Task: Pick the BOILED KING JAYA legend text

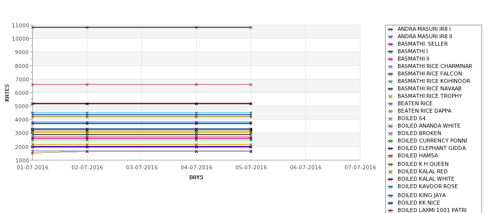Action: (x=421, y=196)
